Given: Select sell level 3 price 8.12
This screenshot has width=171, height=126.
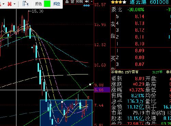Looking at the screenshot, I should pyautogui.click(x=140, y=30).
